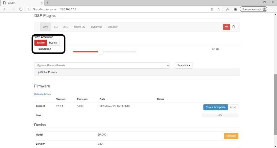Click the address bar showing 192.168.1.13
This screenshot has width=277, height=148.
pyautogui.click(x=68, y=9)
